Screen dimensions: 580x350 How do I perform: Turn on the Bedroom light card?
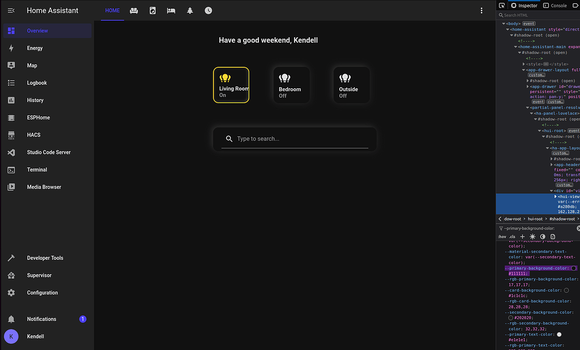(291, 85)
